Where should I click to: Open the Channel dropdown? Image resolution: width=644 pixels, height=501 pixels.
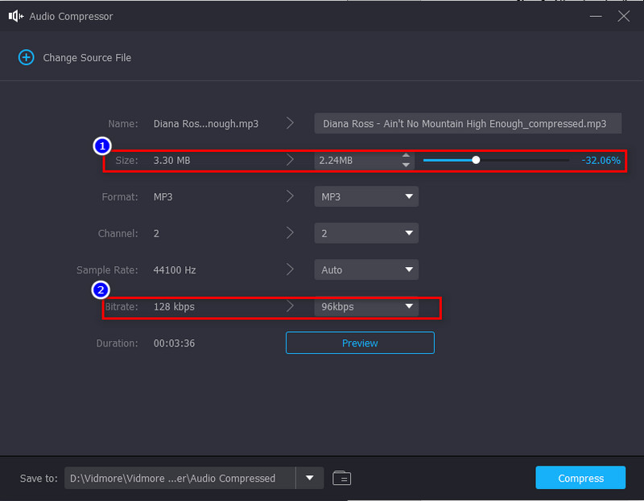pyautogui.click(x=366, y=232)
